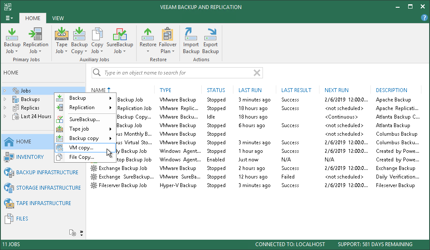The height and width of the screenshot is (250, 430).
Task: Expand the Backup submenu in context menu
Action: pos(85,98)
